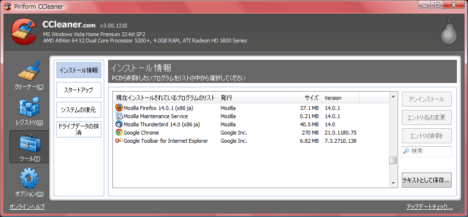Click the Google Chrome icon in list
The width and height of the screenshot is (468, 217).
click(x=119, y=133)
